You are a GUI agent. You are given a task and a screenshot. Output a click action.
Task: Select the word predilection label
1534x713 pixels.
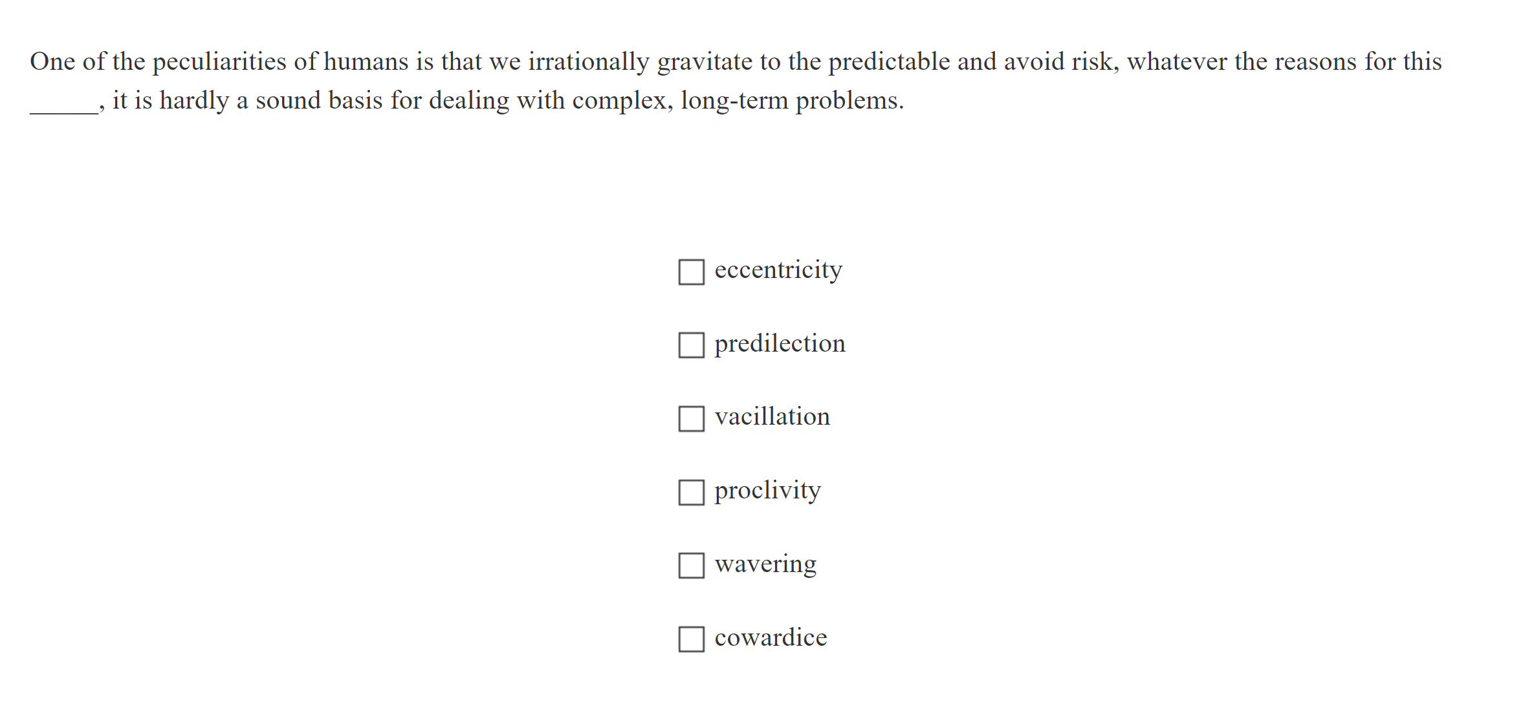coord(779,344)
